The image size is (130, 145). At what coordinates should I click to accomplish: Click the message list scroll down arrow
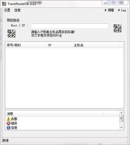pyautogui.click(x=121, y=127)
